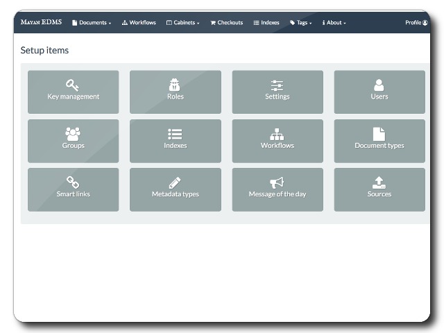Click the Indexes list icon tile
444x333 pixels.
tap(175, 134)
